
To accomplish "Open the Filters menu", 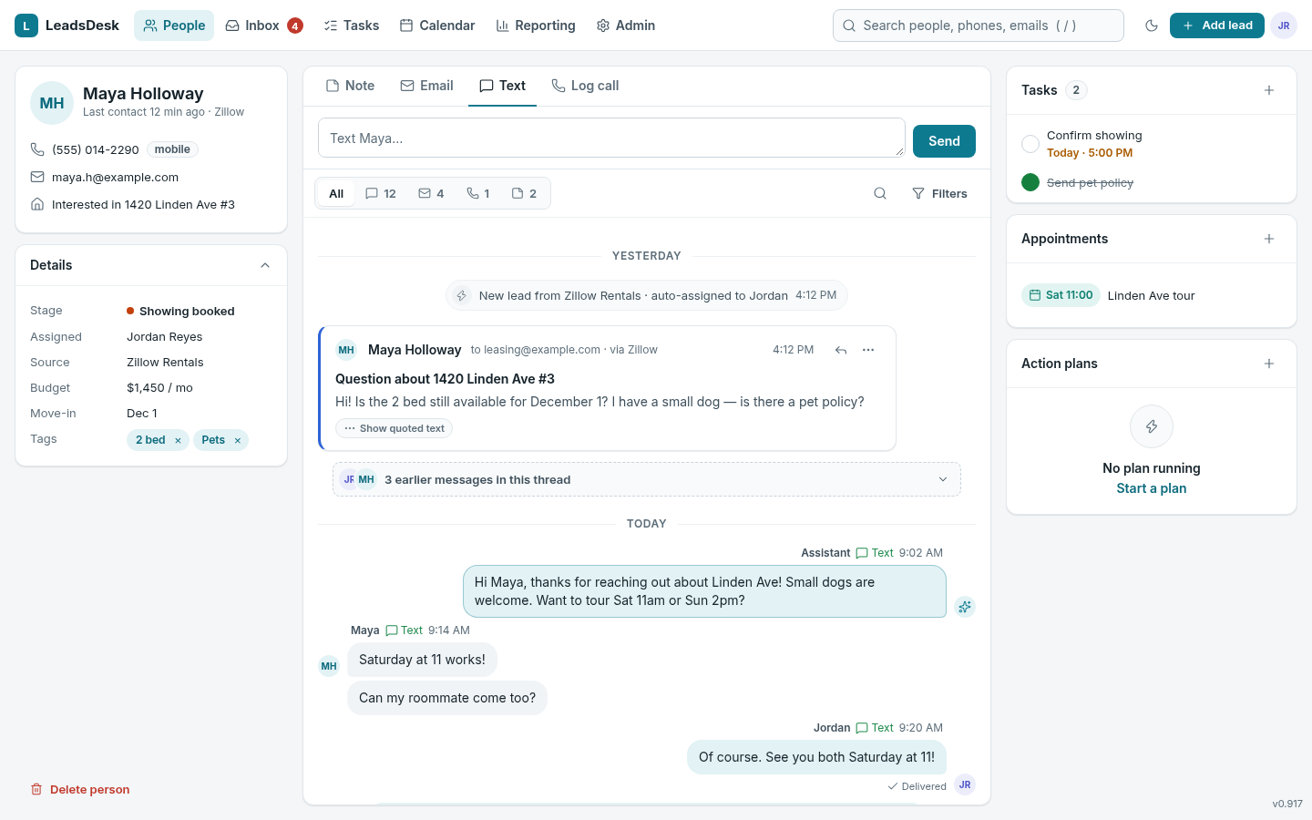I will click(x=940, y=193).
